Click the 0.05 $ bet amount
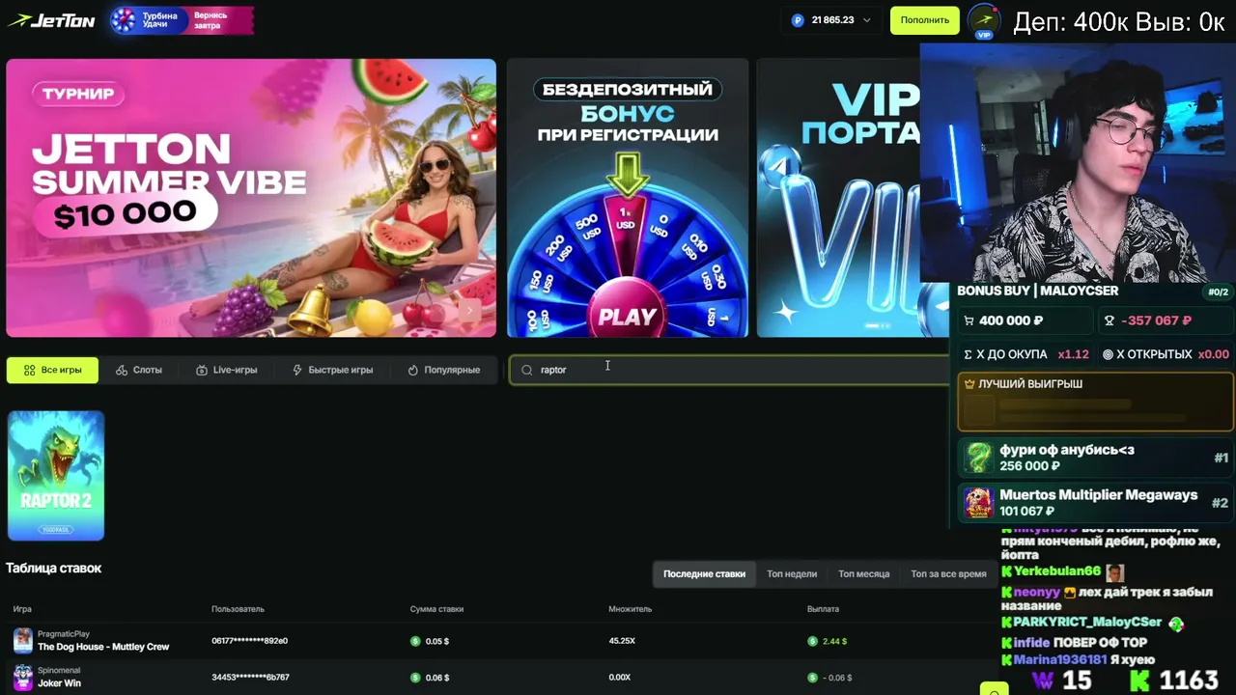Screen dimensions: 1236x695 [436, 641]
